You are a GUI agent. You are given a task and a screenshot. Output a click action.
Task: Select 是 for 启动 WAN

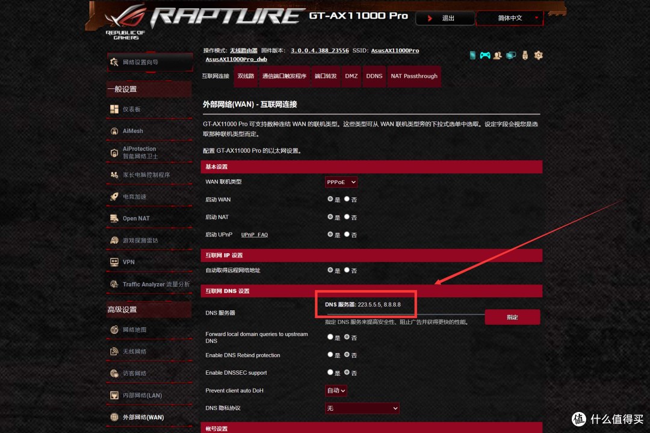coord(330,199)
